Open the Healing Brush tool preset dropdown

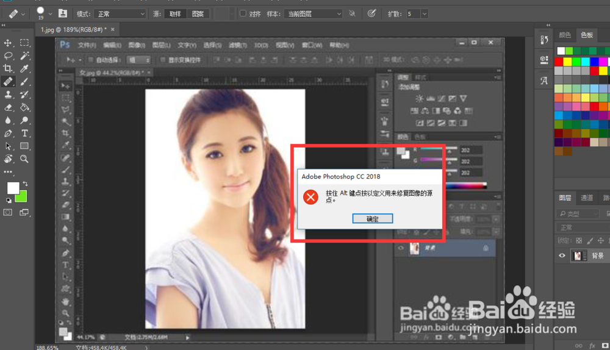click(23, 14)
